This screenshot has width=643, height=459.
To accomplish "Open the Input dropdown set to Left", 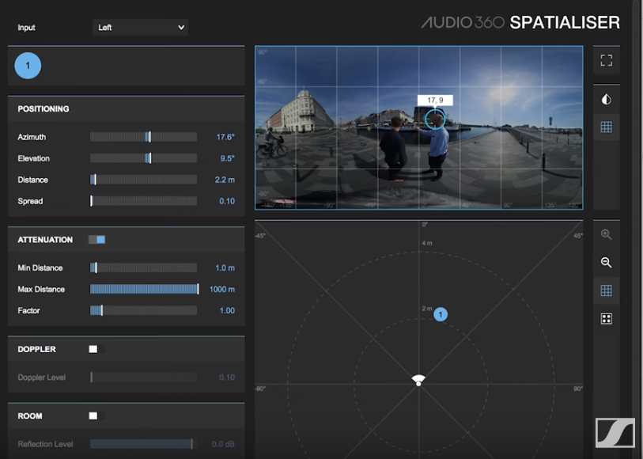I will pos(140,28).
